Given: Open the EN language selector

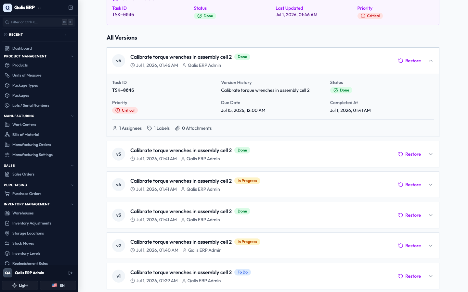Looking at the screenshot, I should pos(58,286).
